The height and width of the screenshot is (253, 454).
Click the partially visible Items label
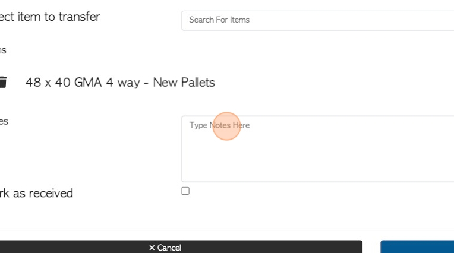coord(3,50)
